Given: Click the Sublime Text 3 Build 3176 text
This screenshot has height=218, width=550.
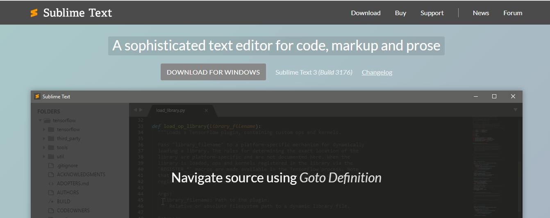Looking at the screenshot, I should point(314,72).
